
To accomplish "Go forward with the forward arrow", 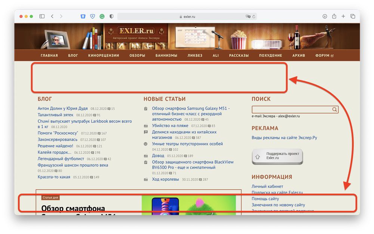I will (61, 16).
